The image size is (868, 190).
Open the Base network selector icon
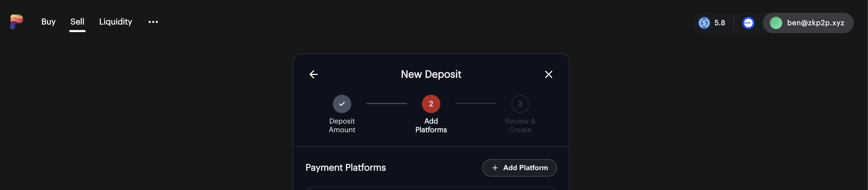[x=748, y=23]
